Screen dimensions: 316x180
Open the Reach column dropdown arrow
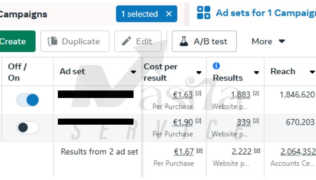click(312, 72)
